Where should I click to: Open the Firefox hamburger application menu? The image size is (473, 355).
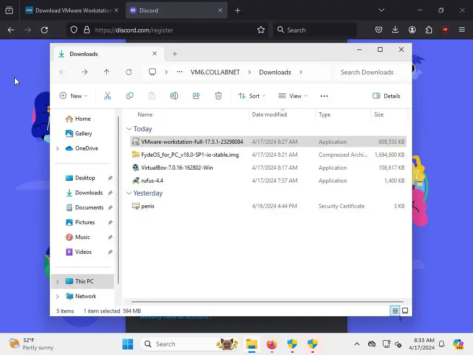pos(462,30)
